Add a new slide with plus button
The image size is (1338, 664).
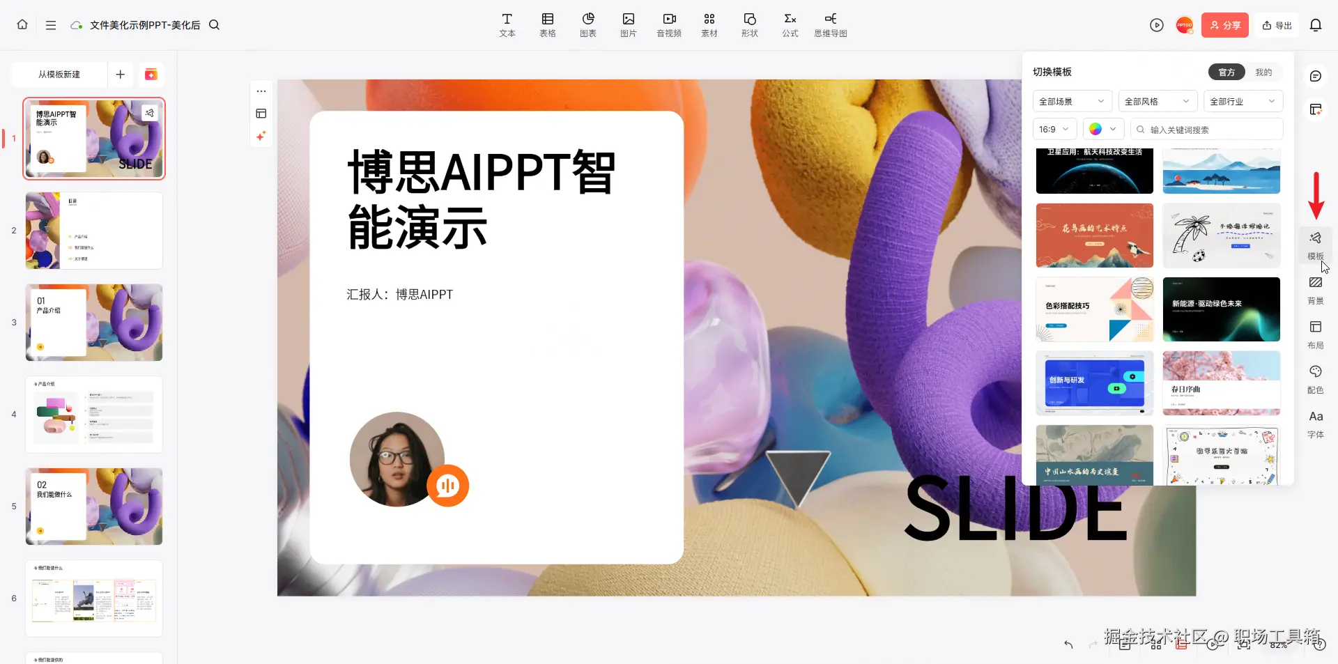pos(121,75)
